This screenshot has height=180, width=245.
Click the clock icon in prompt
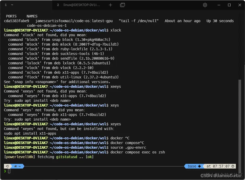tap(233, 166)
